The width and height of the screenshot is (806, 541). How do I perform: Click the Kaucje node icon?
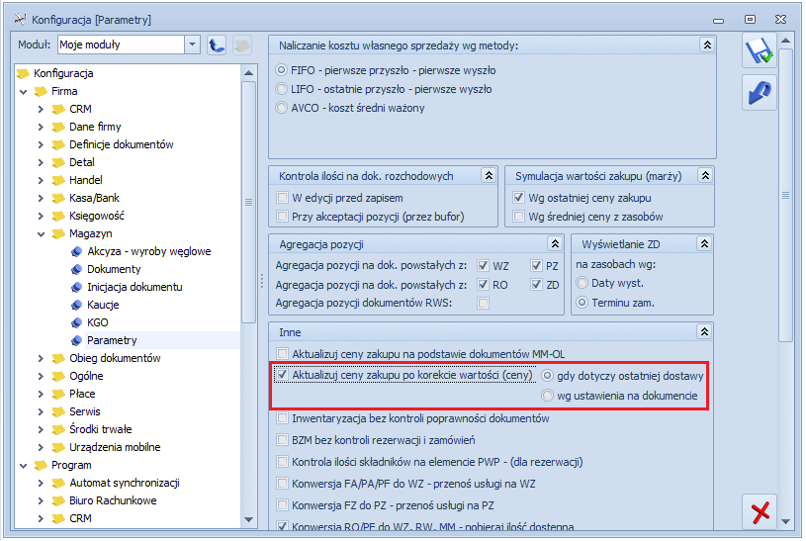point(76,305)
